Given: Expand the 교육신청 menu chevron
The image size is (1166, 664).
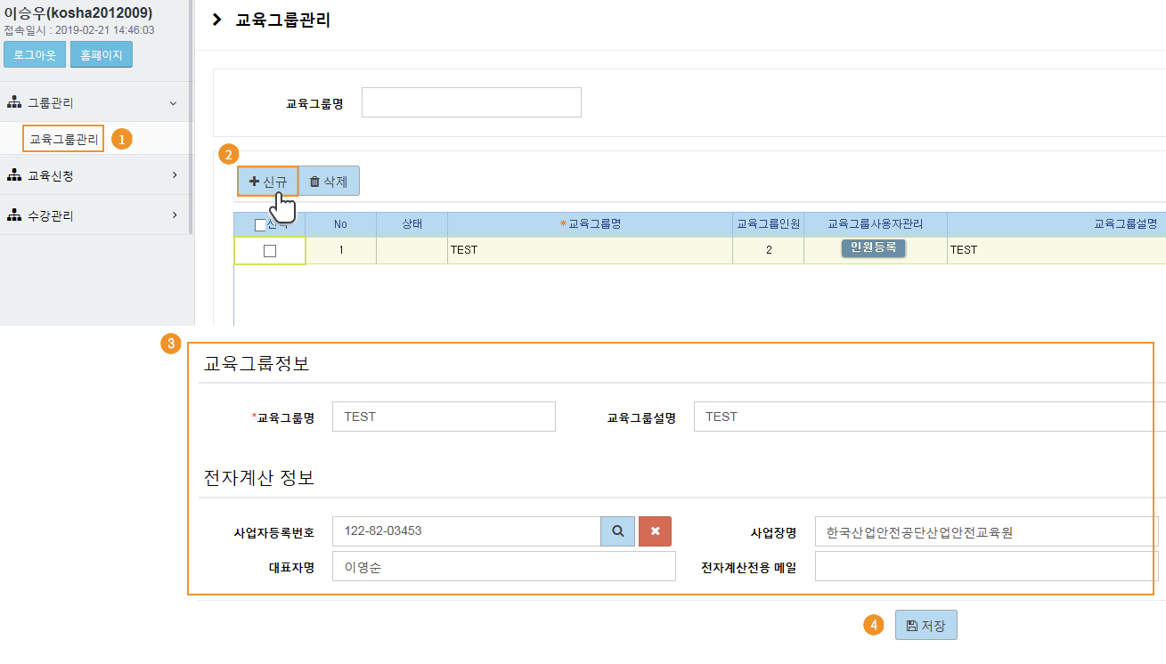Looking at the screenshot, I should pos(175,175).
